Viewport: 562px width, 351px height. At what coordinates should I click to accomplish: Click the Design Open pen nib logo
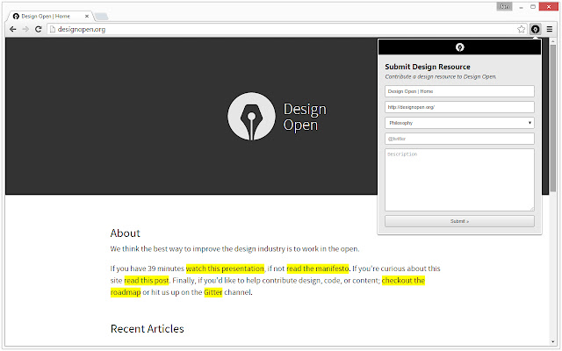tap(251, 117)
